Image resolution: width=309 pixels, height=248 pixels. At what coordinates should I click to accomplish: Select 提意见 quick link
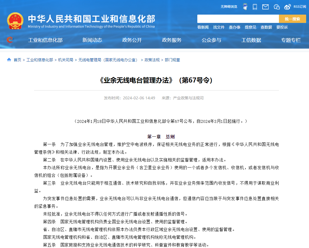point(251,27)
